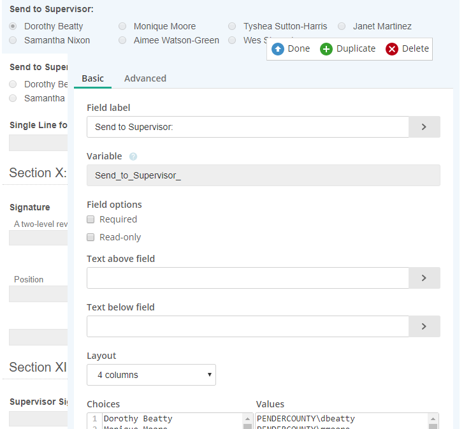Click the Dorothy Beatty line in Choices
This screenshot has width=464, height=429.
(138, 419)
